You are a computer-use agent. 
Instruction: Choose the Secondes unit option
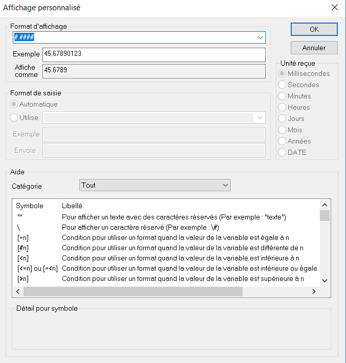coord(282,85)
